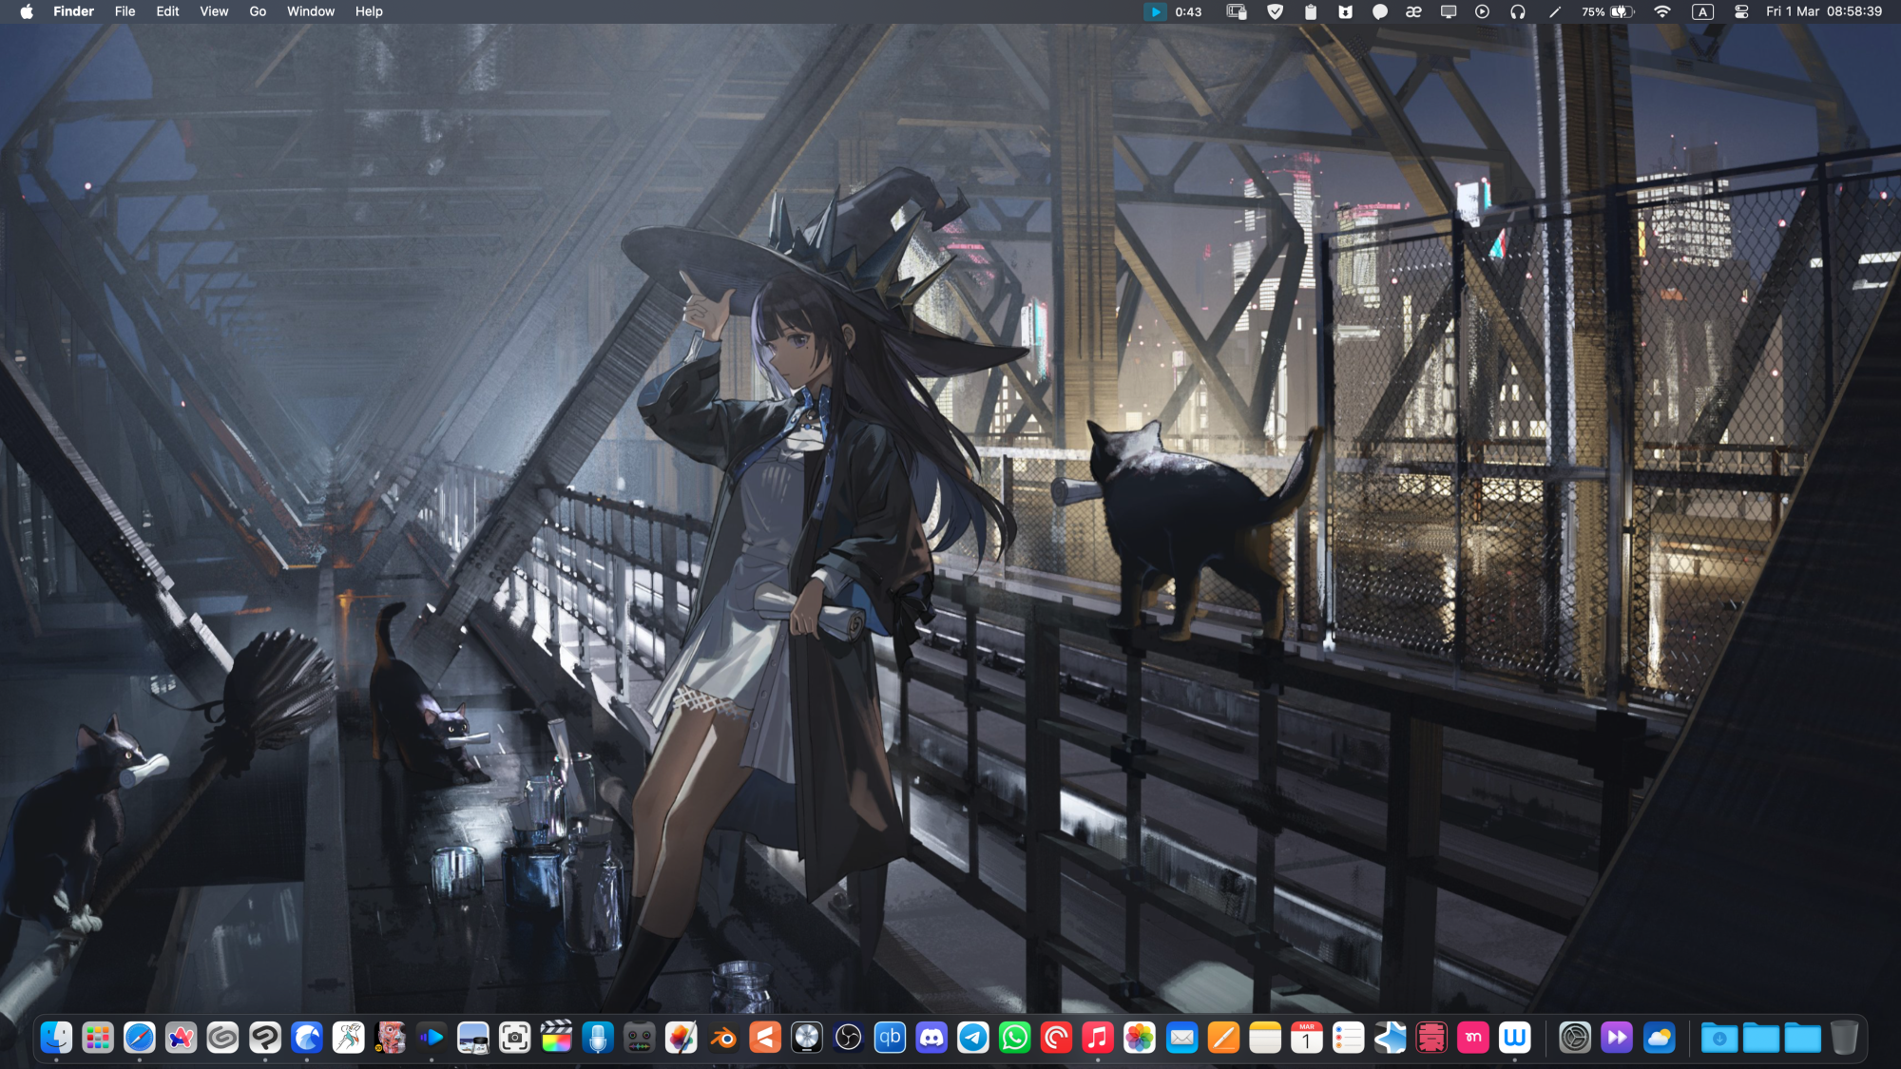Click the date and time clock
The image size is (1901, 1069).
1824,11
